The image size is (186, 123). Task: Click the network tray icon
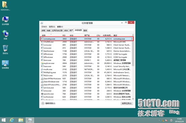point(163,120)
